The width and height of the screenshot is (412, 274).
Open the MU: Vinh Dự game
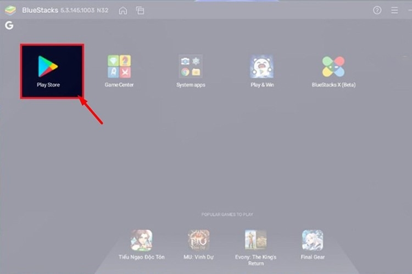tap(199, 240)
